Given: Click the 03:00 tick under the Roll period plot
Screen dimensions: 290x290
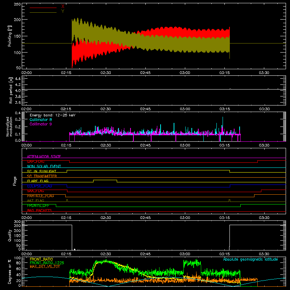Looking at the screenshot, I should (x=185, y=109).
